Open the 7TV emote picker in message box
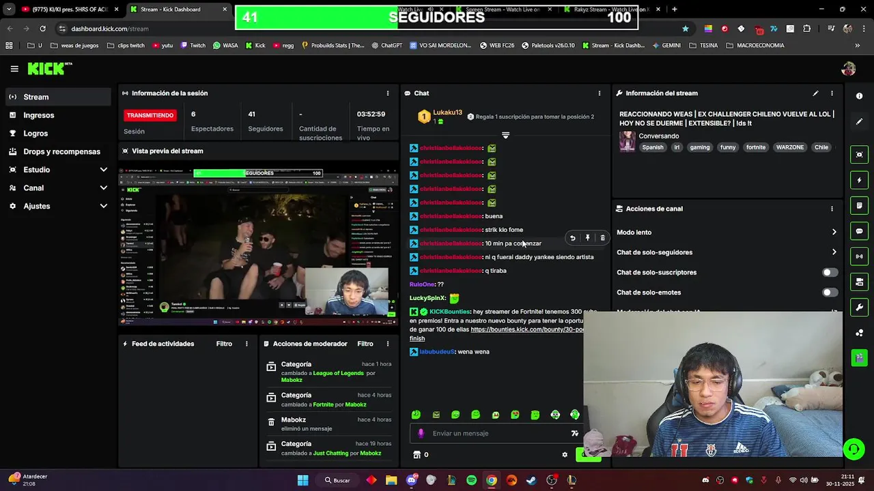874x491 pixels. click(x=574, y=434)
